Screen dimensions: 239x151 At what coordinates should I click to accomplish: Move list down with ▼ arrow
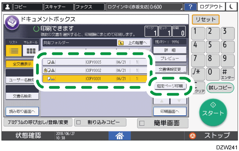pyautogui.click(x=179, y=101)
